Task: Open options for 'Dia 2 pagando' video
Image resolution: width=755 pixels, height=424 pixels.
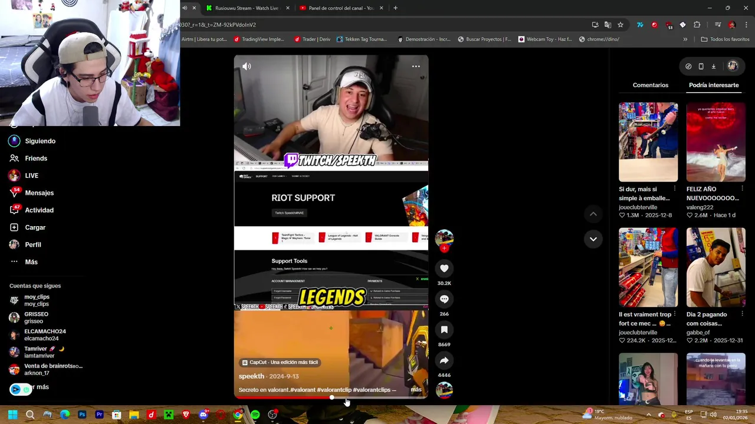Action: point(742,314)
